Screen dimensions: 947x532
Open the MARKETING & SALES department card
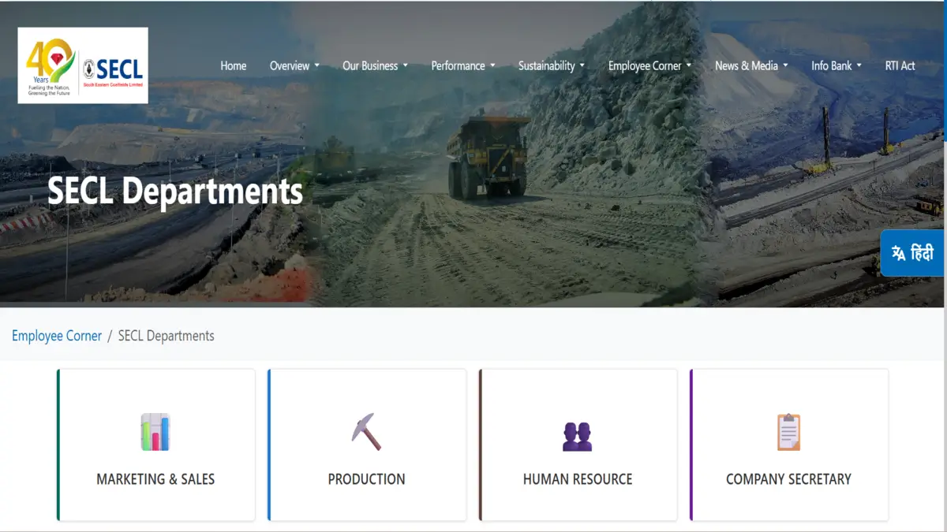coord(156,445)
